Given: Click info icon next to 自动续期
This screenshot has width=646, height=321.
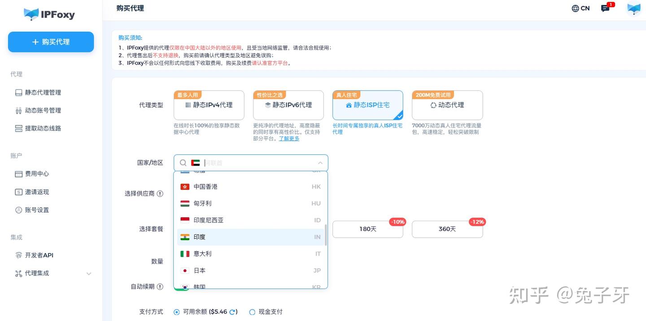Looking at the screenshot, I should tap(160, 287).
